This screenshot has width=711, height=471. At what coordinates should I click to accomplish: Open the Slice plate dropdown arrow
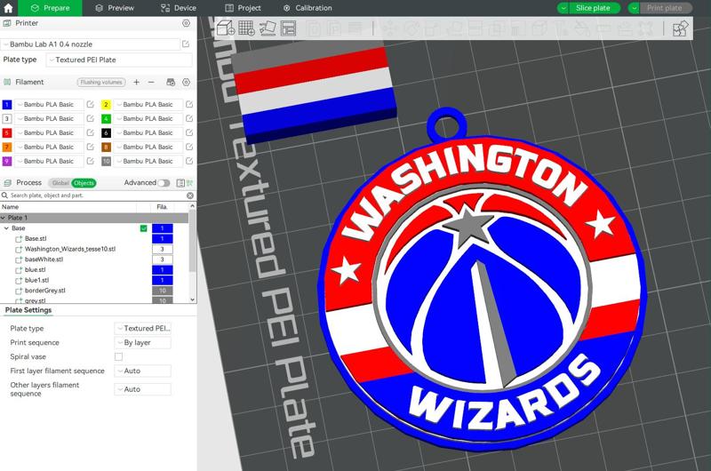[x=563, y=8]
